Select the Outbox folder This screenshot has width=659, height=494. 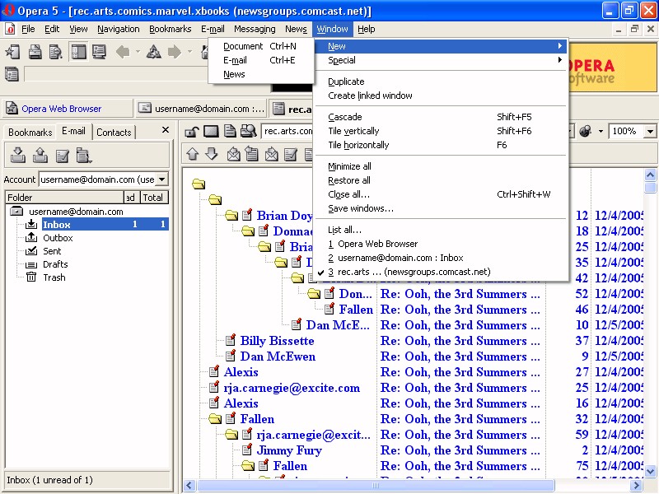(58, 238)
